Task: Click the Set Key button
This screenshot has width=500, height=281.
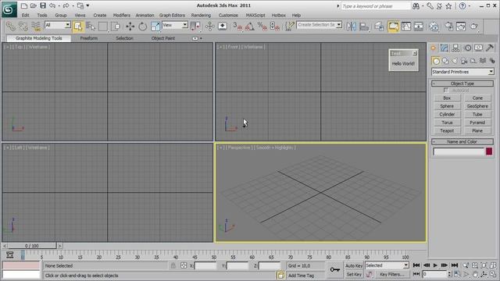Action: coord(354,274)
